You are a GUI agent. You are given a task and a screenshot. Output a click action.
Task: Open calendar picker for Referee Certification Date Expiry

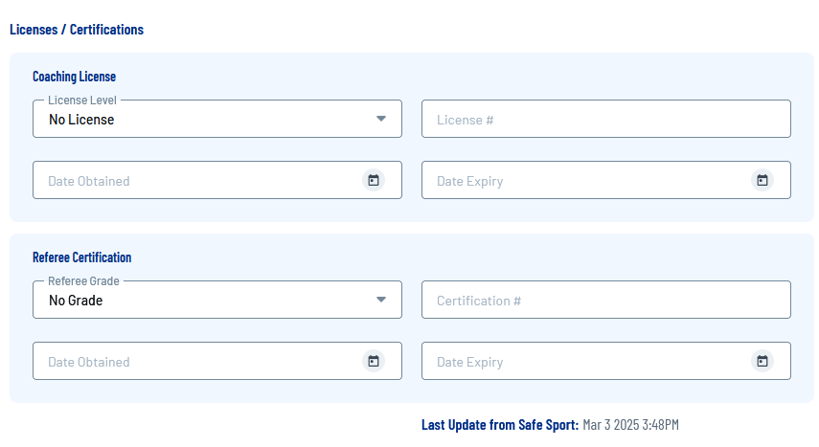pos(762,361)
